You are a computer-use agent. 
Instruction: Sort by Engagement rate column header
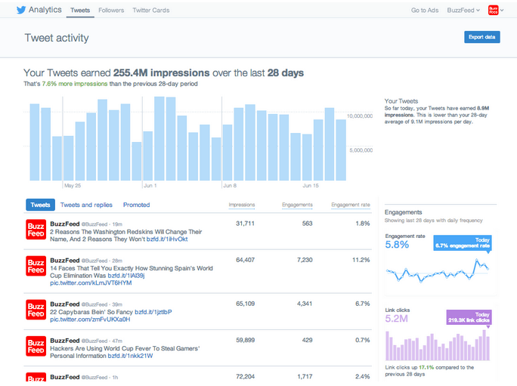[351, 205]
